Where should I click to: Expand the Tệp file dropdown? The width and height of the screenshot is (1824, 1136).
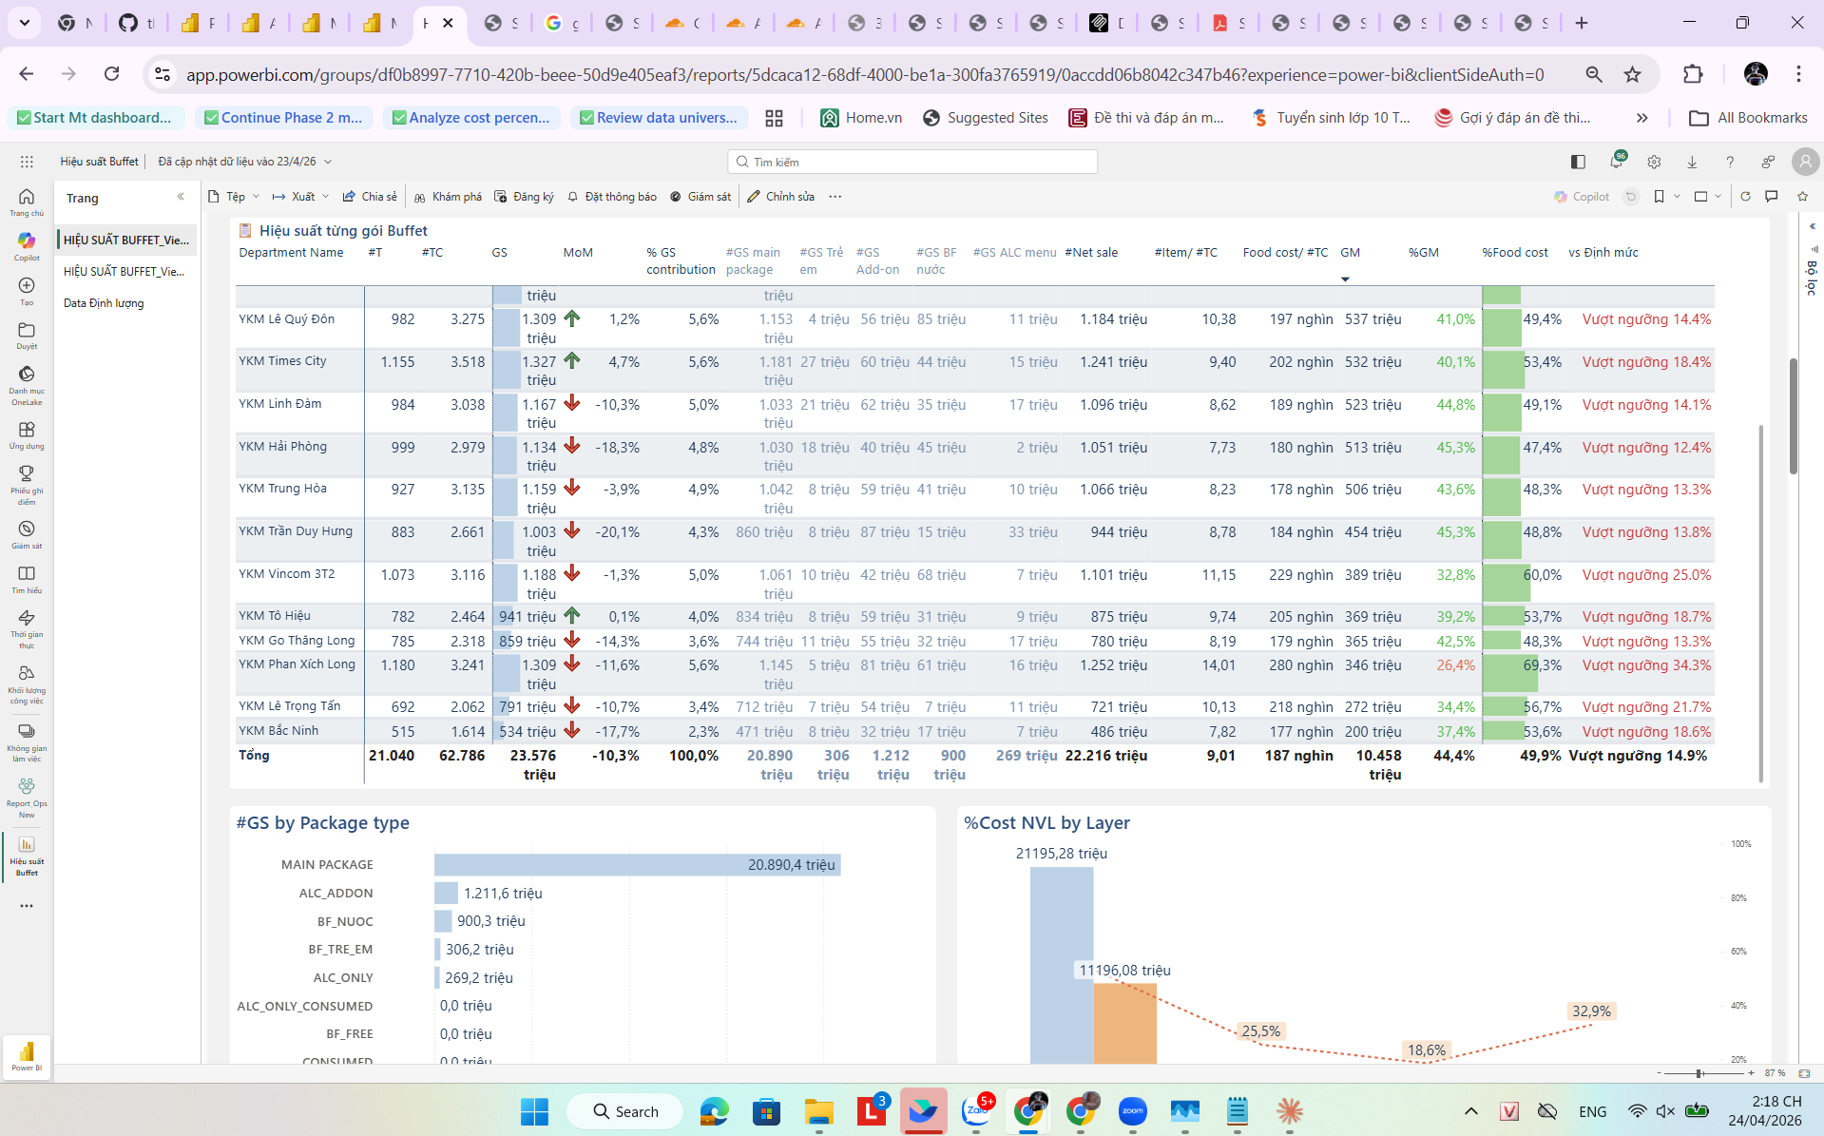235,197
